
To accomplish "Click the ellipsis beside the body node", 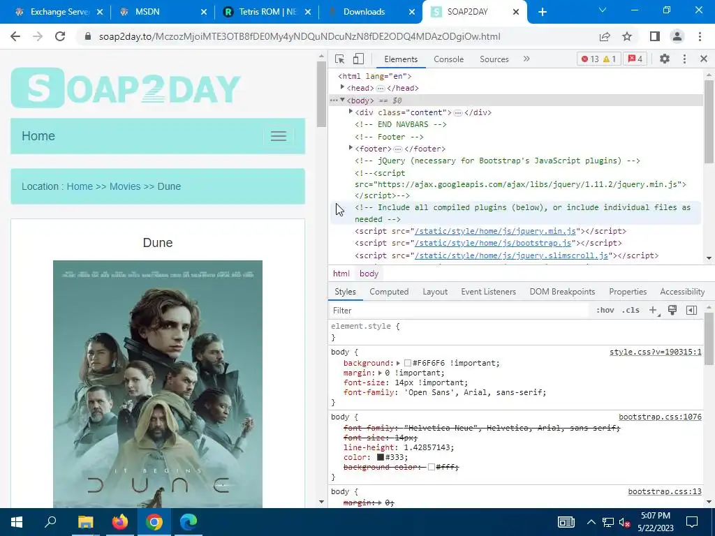I will coord(334,100).
